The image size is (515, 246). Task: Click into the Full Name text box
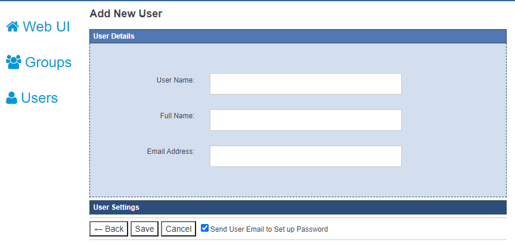tap(305, 120)
